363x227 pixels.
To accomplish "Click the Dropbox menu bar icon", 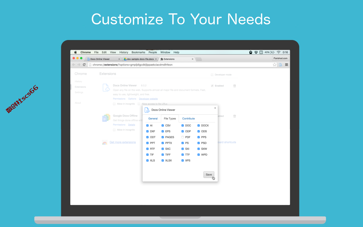I will (x=256, y=52).
